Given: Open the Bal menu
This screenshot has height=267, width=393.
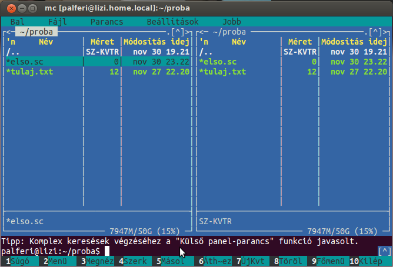Looking at the screenshot, I should click(x=17, y=22).
